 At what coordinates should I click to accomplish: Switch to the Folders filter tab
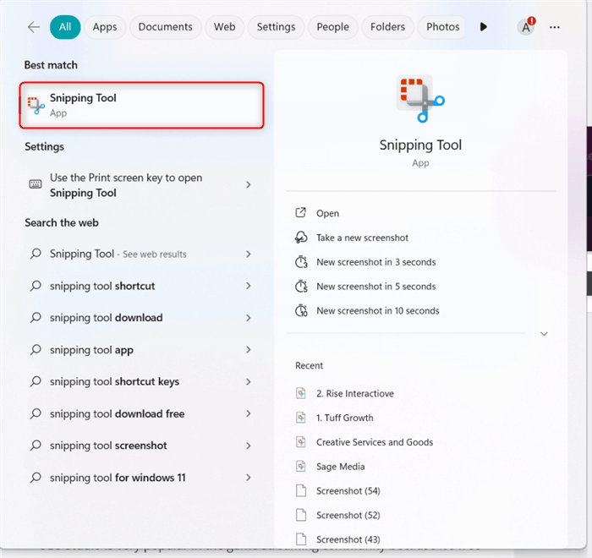click(387, 27)
